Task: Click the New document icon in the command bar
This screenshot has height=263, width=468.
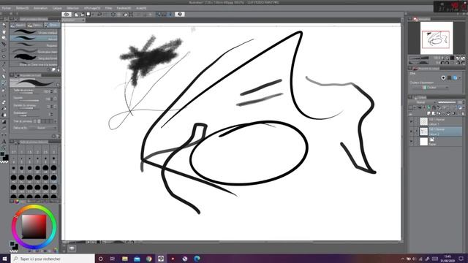Action: tap(76, 15)
